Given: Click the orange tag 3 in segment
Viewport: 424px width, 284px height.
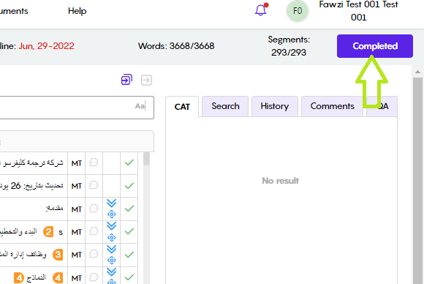Looking at the screenshot, I should click(x=58, y=255).
